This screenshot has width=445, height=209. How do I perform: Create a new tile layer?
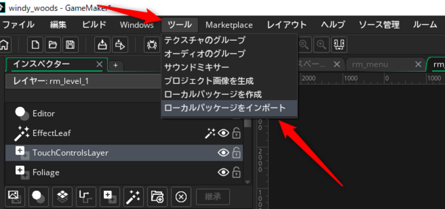[x=62, y=197]
